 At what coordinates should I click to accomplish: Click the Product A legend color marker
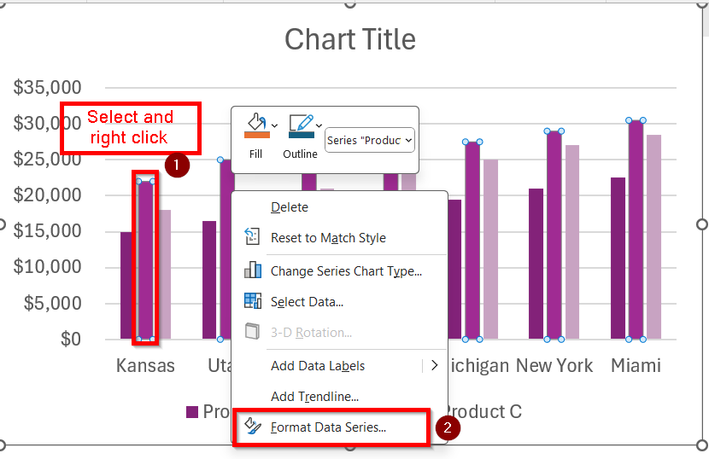click(192, 412)
